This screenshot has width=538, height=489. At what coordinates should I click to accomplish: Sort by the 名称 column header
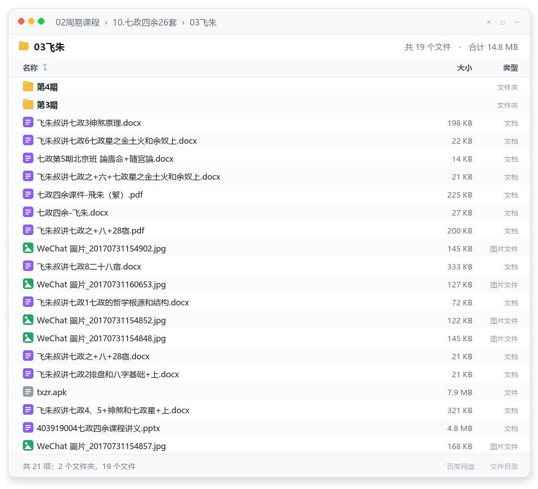[30, 68]
